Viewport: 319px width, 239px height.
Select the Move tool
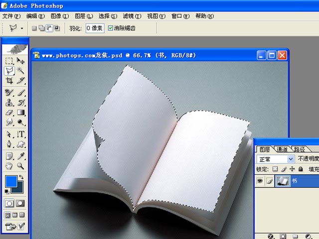pos(21,61)
